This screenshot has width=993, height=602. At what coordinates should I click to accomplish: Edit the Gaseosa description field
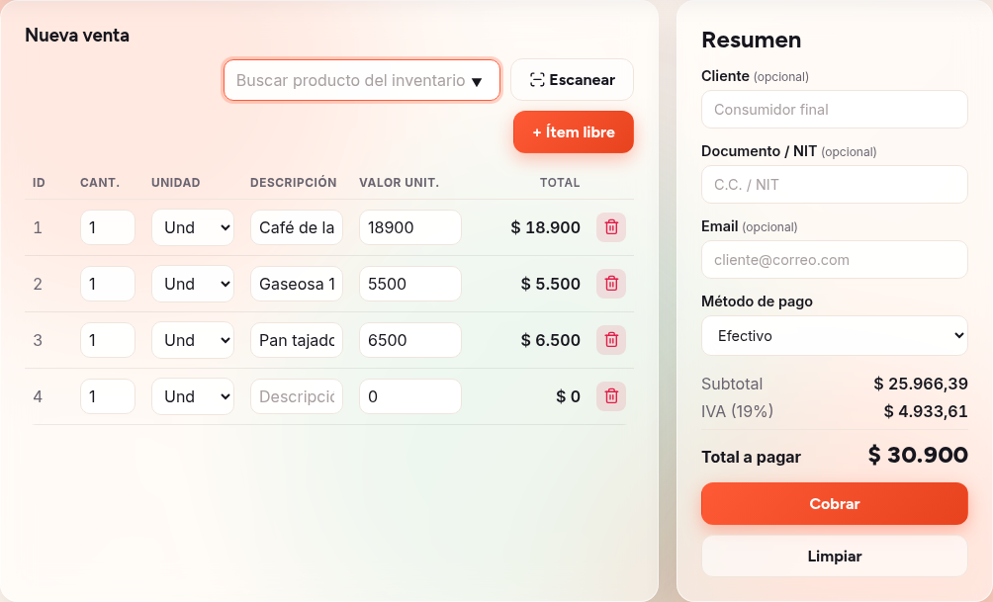[297, 284]
